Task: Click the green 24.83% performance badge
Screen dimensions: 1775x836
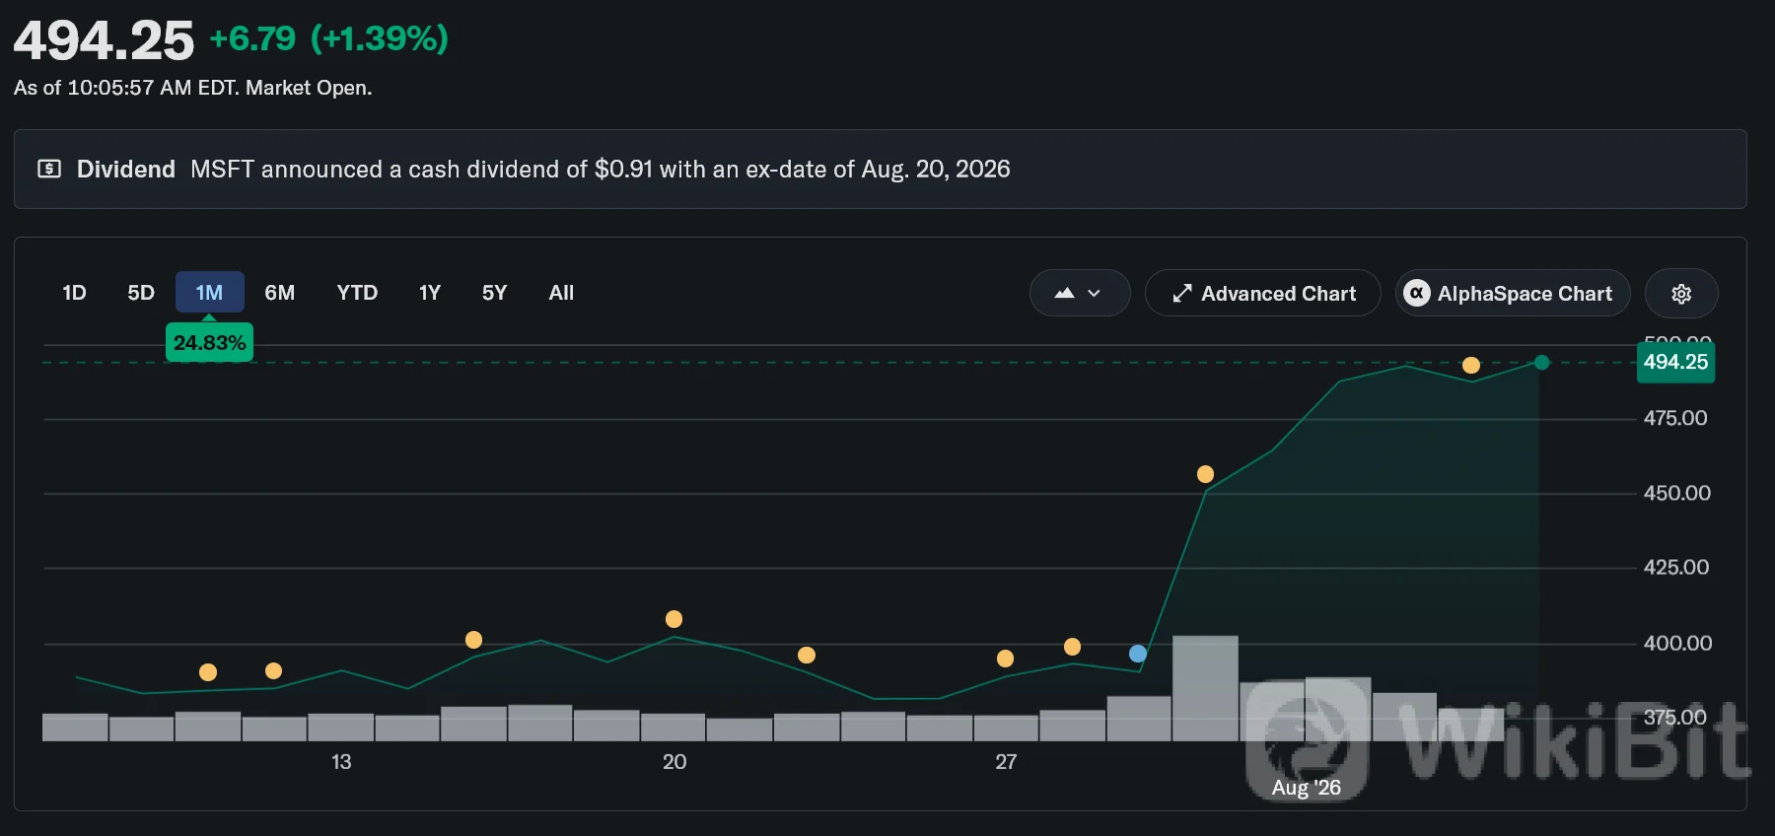Action: [209, 342]
